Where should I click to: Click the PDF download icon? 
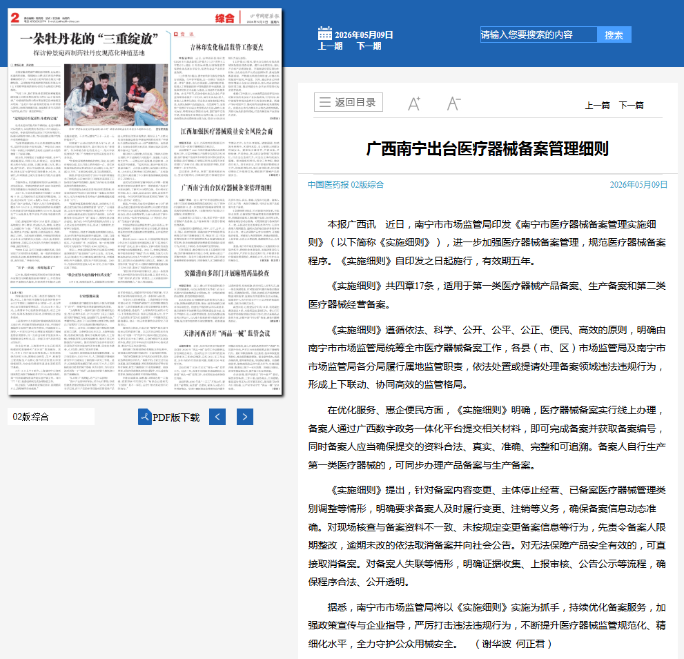click(x=144, y=417)
